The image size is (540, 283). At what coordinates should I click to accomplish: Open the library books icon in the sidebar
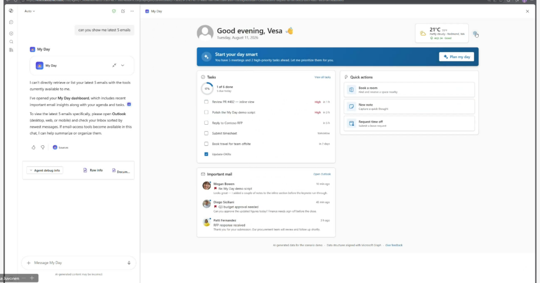[11, 50]
